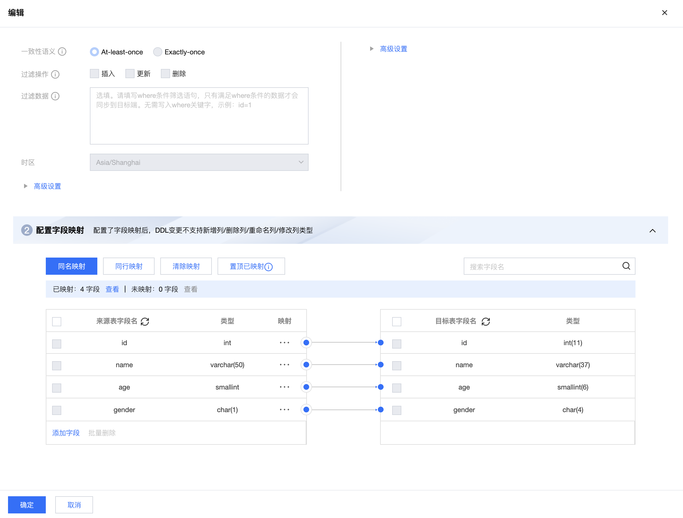Click the source mapping dot for gender
The width and height of the screenshot is (683, 518).
coord(306,410)
